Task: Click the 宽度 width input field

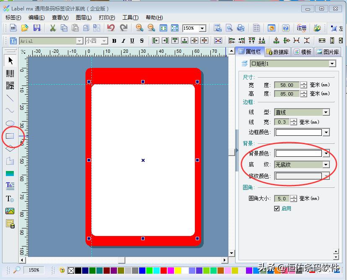Action: [x=287, y=85]
